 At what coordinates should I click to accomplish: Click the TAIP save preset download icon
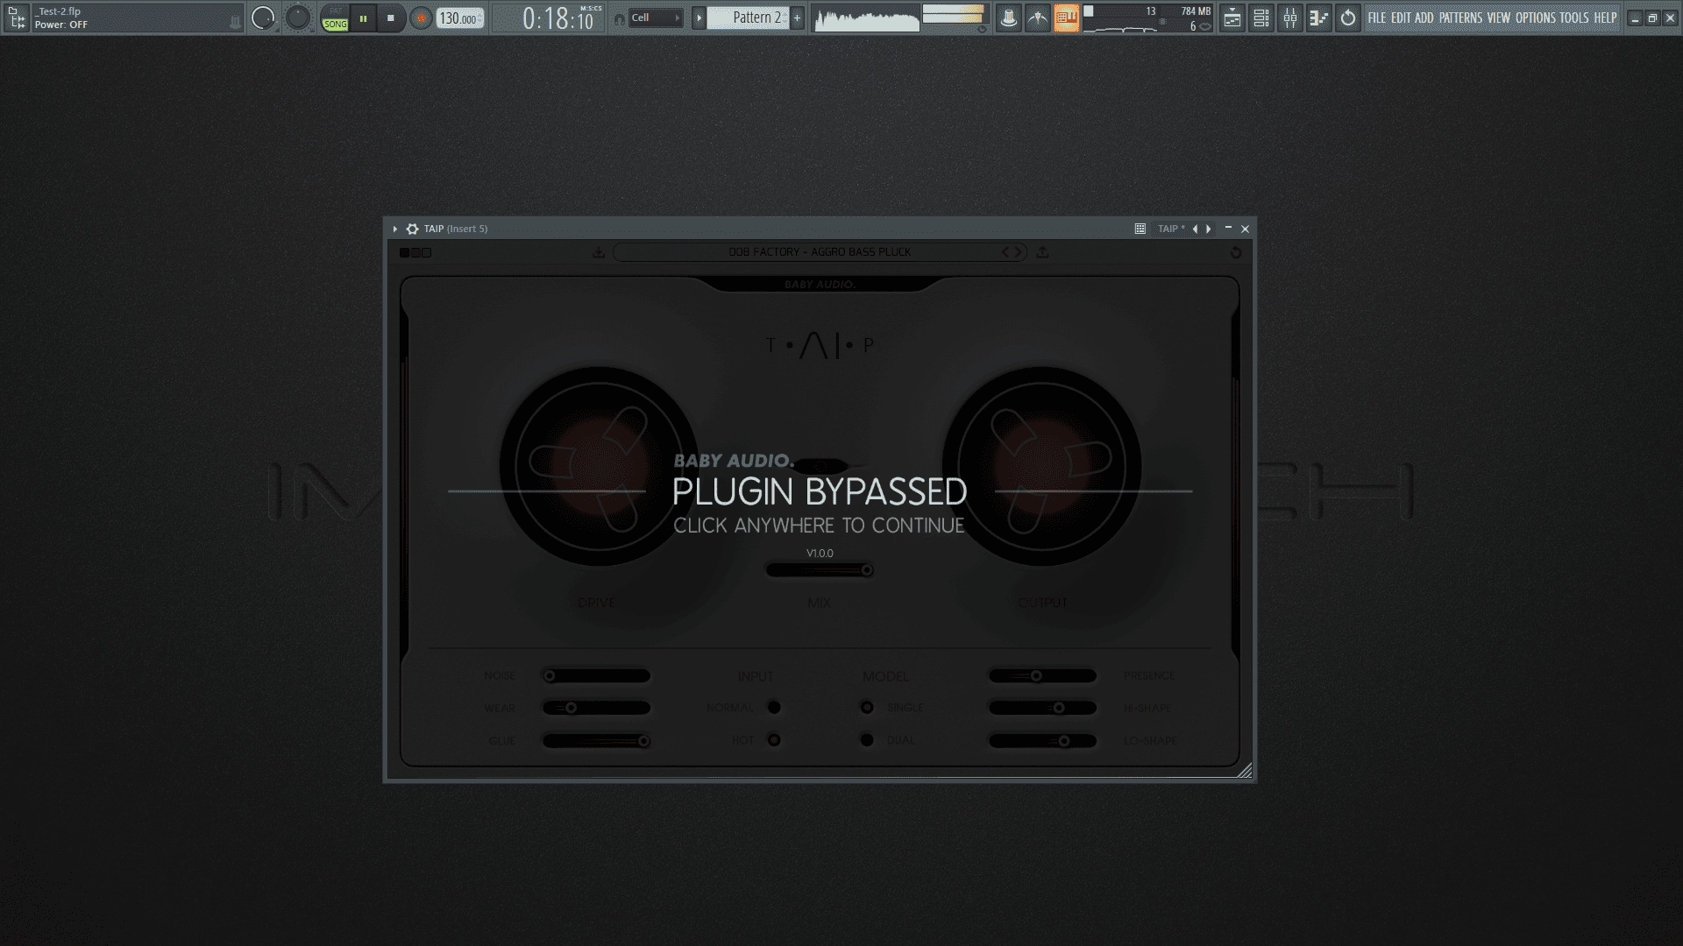(x=599, y=252)
